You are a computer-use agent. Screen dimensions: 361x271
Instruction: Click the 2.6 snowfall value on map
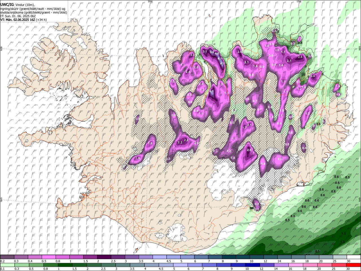240,52
